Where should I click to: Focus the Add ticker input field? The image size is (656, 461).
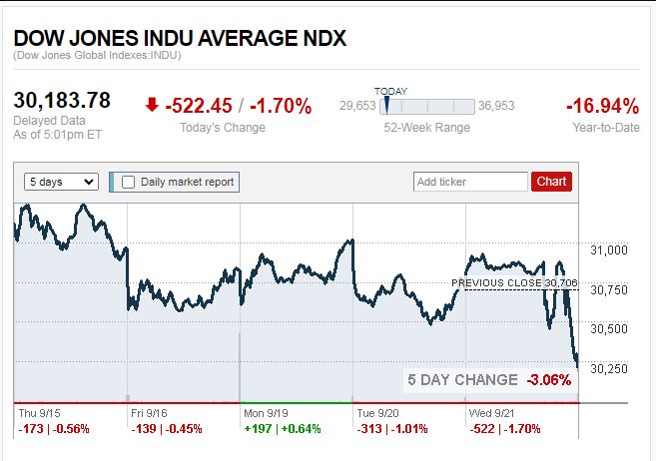(x=470, y=182)
